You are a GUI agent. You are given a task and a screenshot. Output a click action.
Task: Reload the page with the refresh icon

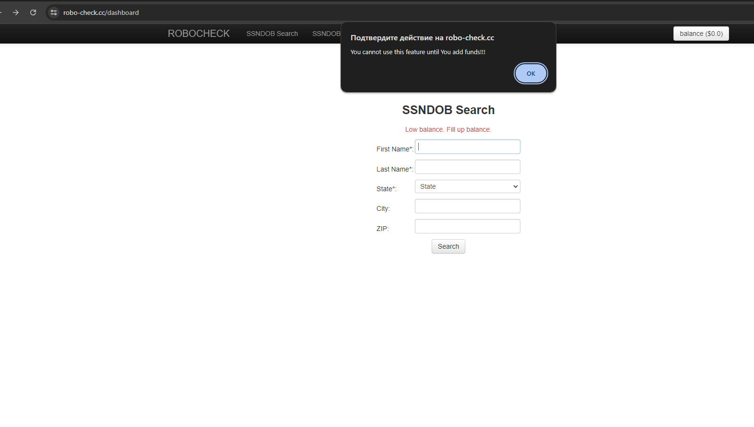(33, 12)
